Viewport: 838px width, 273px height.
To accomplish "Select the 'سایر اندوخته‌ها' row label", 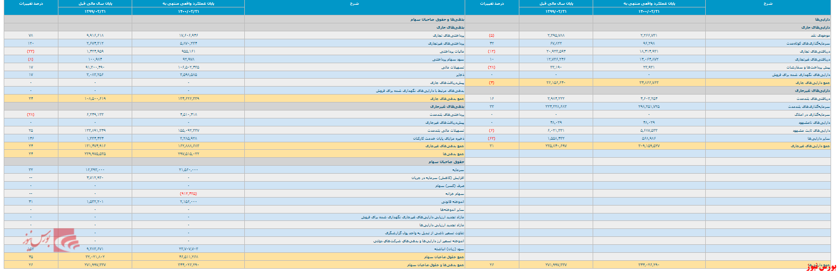I will pyautogui.click(x=452, y=209).
